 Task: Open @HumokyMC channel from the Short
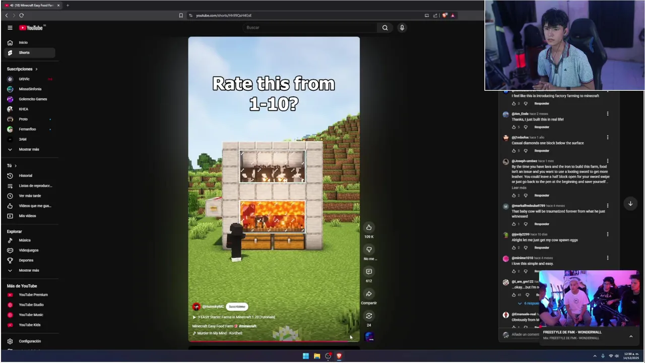[213, 307]
